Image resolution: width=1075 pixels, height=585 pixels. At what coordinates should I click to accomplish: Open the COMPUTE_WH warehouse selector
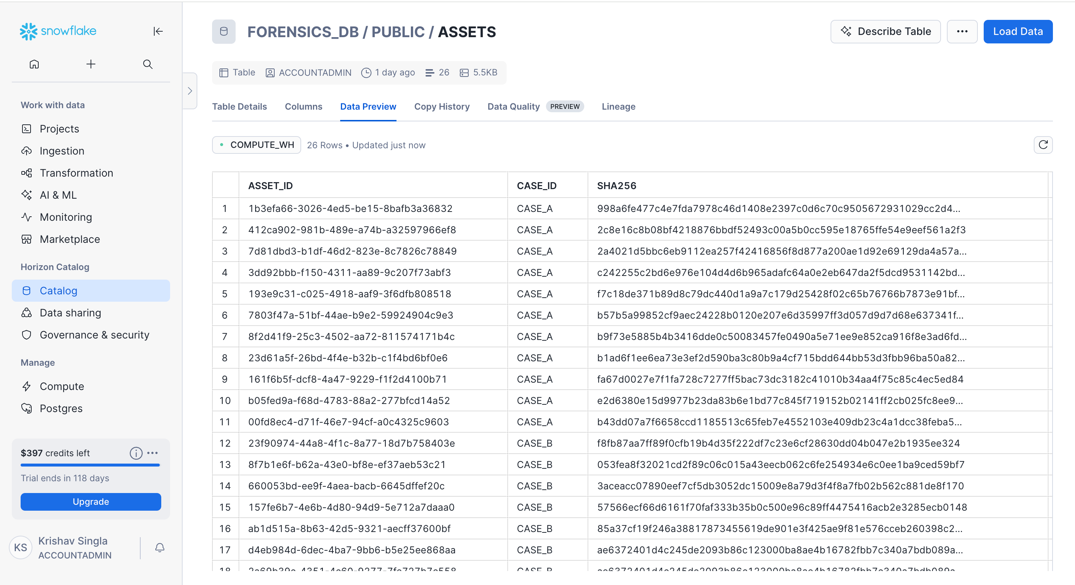click(x=257, y=145)
